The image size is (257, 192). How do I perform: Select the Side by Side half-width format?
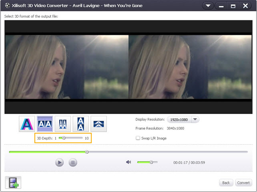(63, 124)
